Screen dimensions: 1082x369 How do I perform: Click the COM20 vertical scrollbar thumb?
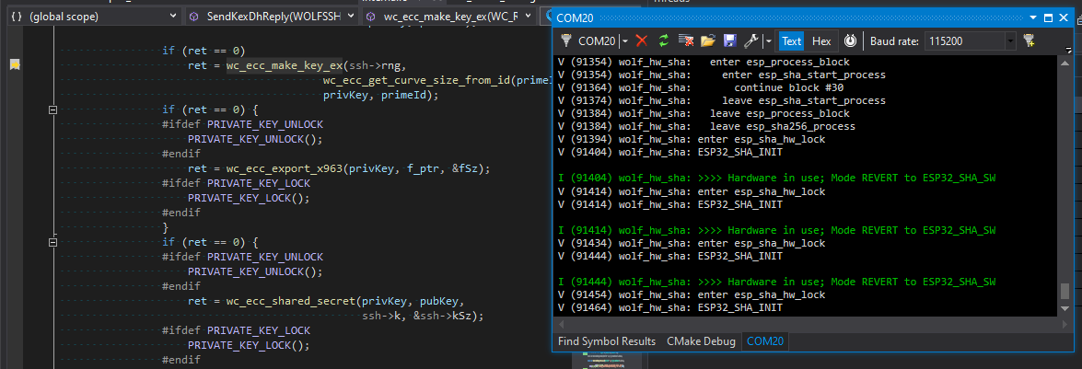click(x=1065, y=291)
